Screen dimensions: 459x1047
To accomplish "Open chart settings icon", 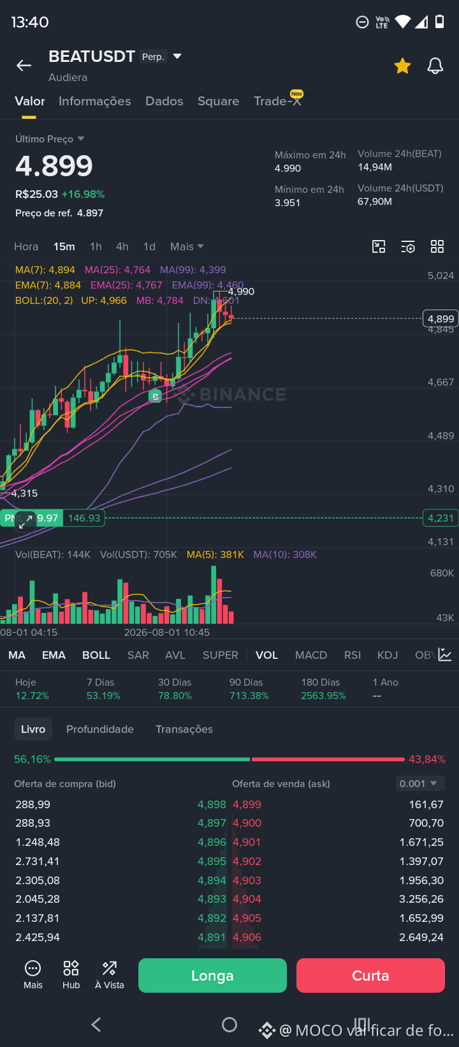I will pos(408,246).
